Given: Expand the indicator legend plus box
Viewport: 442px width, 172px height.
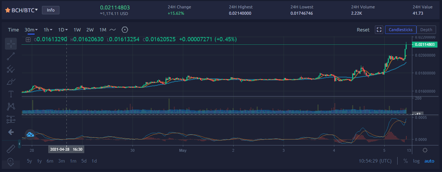Looking at the screenshot, I should pyautogui.click(x=28, y=40).
